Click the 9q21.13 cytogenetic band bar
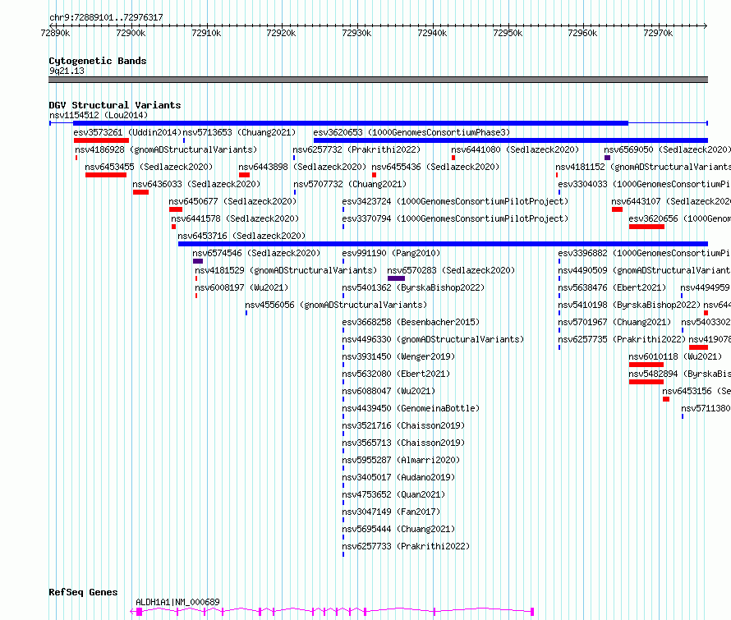Screen dimensions: 731x620 pyautogui.click(x=378, y=80)
